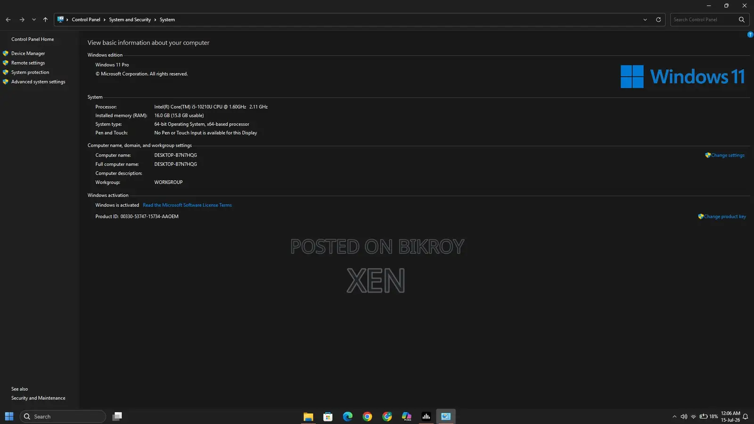Click the computer icon in address bar
Screen dimensions: 754x424
coord(60,19)
